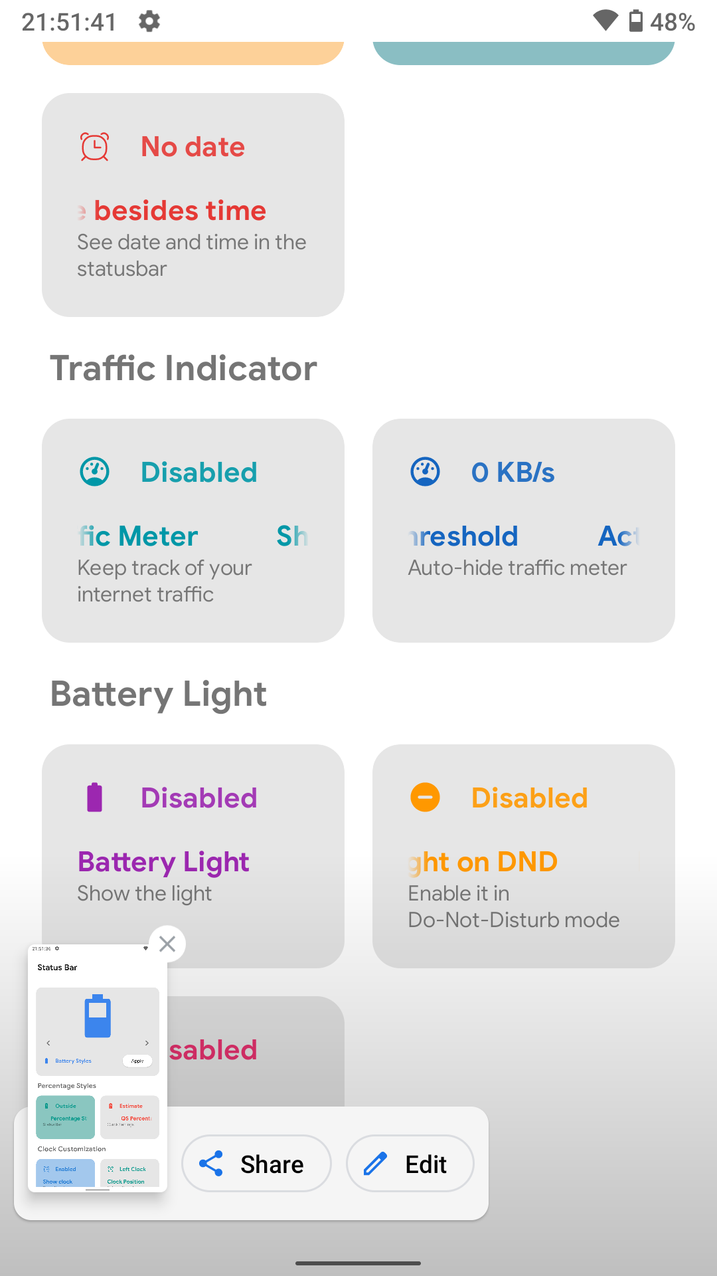This screenshot has width=717, height=1276.
Task: Open the screenshot preview thumbnail
Action: click(98, 1067)
